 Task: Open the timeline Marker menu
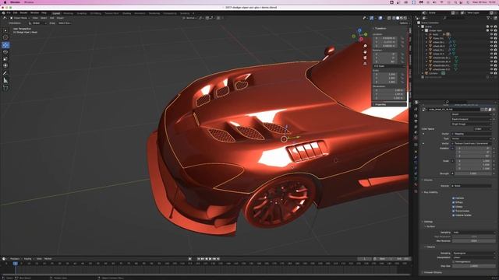pyautogui.click(x=48, y=259)
